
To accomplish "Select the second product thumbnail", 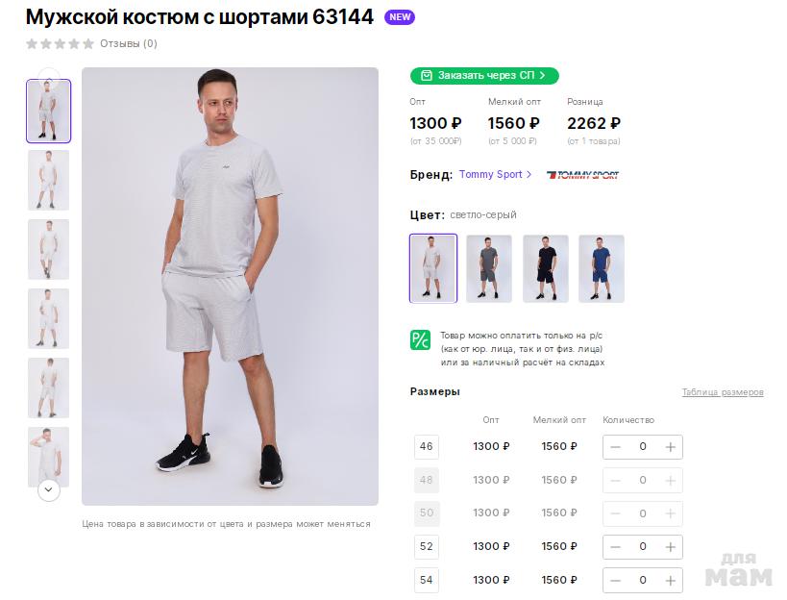I will pos(48,180).
